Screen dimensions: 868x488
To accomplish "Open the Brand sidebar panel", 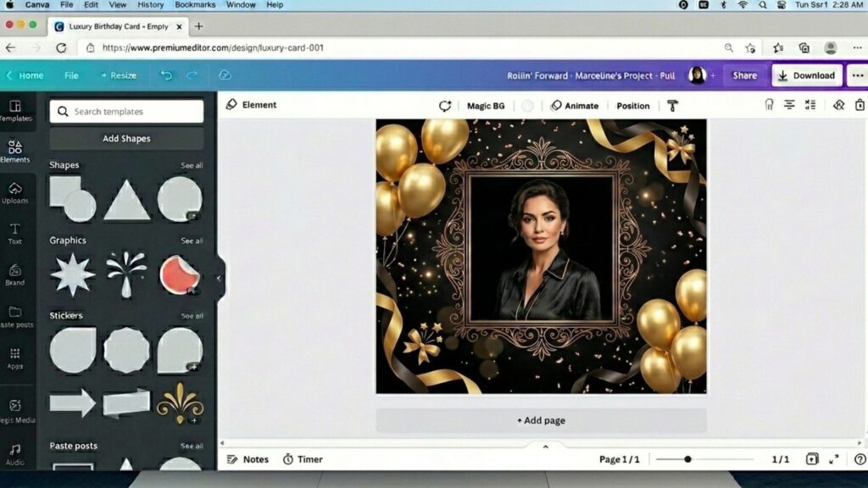I will coord(15,275).
